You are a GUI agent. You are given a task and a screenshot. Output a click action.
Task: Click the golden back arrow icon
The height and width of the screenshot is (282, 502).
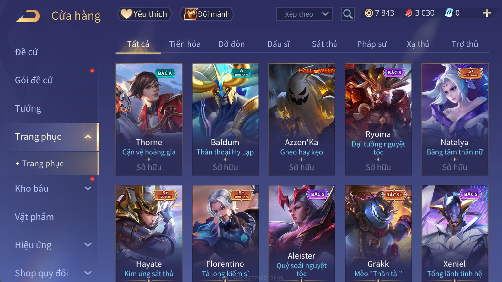pos(28,16)
